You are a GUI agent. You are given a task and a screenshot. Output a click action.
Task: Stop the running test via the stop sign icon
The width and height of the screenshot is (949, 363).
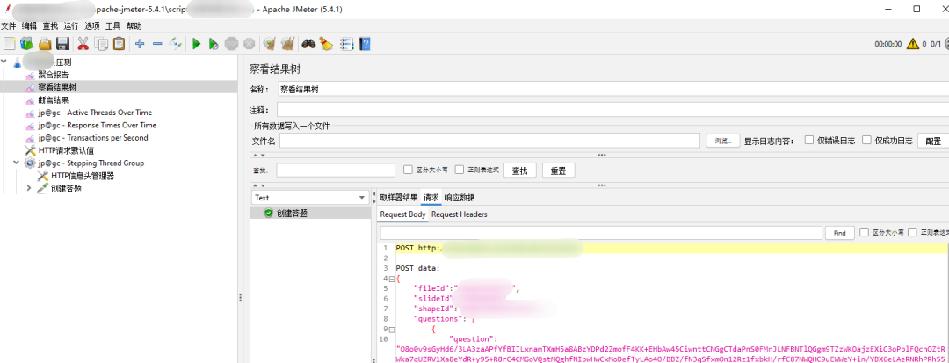click(231, 44)
